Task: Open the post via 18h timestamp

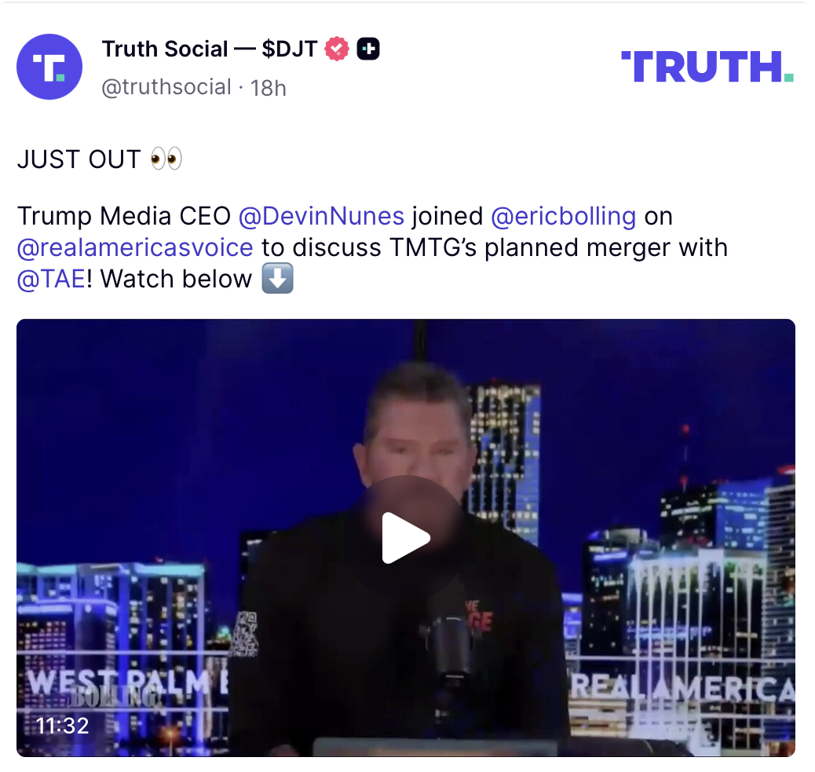Action: click(x=269, y=88)
